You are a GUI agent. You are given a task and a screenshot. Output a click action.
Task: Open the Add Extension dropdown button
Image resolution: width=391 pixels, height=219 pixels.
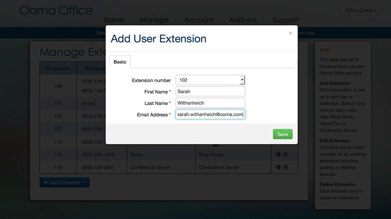(65, 183)
